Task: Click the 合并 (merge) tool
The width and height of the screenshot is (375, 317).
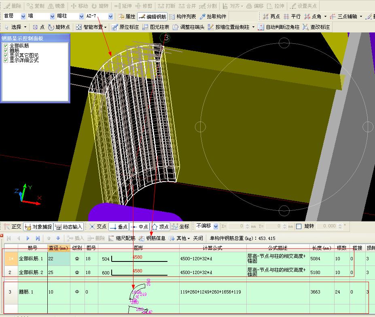Action: (187, 6)
